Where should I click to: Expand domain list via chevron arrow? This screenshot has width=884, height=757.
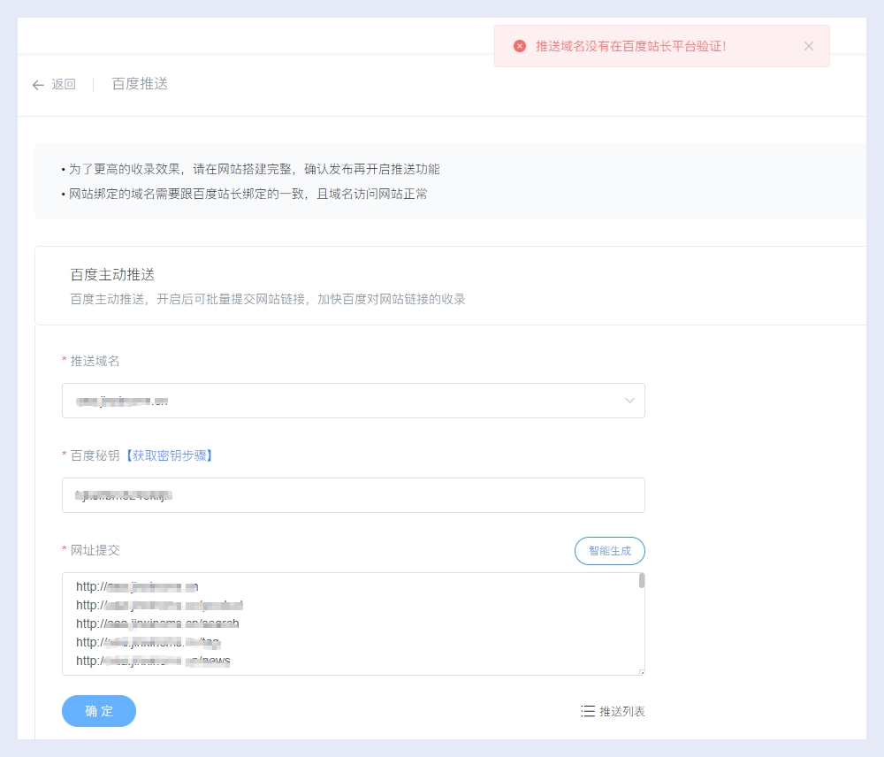pyautogui.click(x=629, y=401)
